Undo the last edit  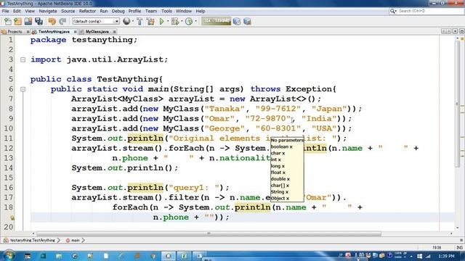point(52,21)
